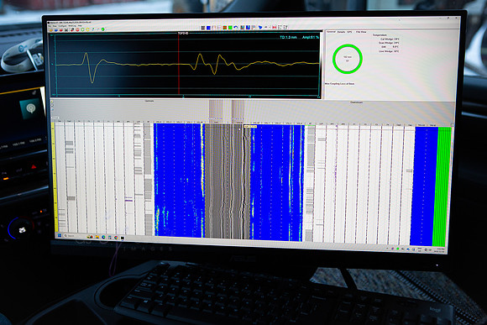Image resolution: width=487 pixels, height=325 pixels.
Task: Open the Help menu
Action: pyautogui.click(x=80, y=26)
